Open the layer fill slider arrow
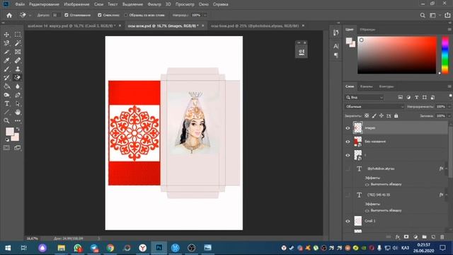This screenshot has width=453, height=255. click(449, 116)
